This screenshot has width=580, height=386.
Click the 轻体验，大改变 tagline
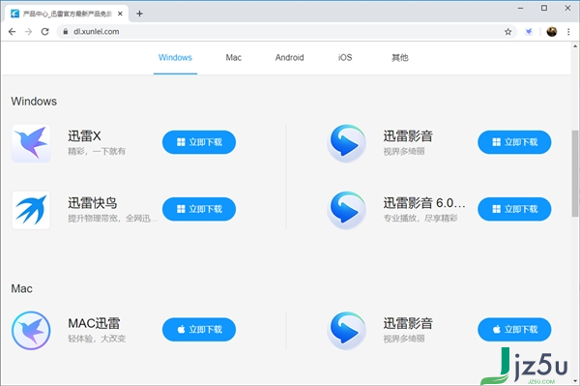97,339
